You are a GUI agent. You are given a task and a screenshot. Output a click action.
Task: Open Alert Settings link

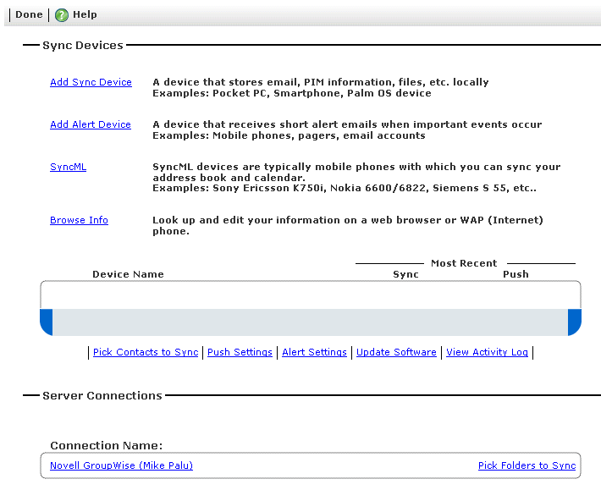coord(314,352)
